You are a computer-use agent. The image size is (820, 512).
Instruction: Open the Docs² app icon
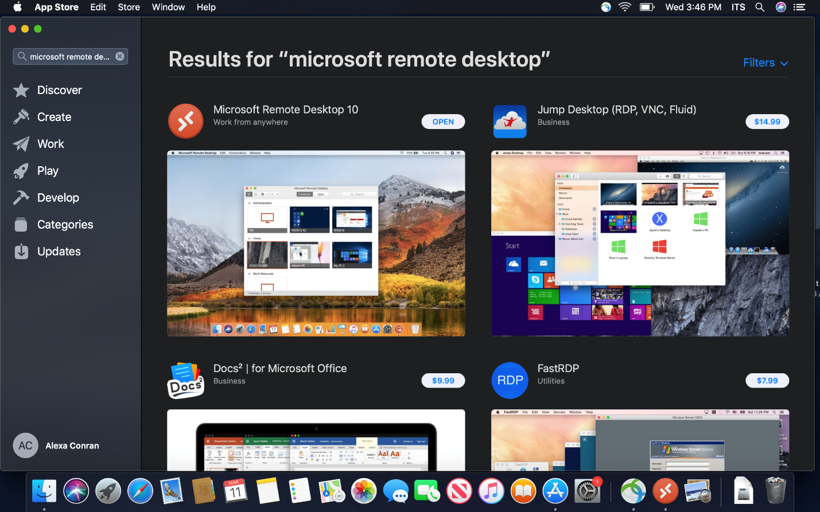(x=185, y=380)
